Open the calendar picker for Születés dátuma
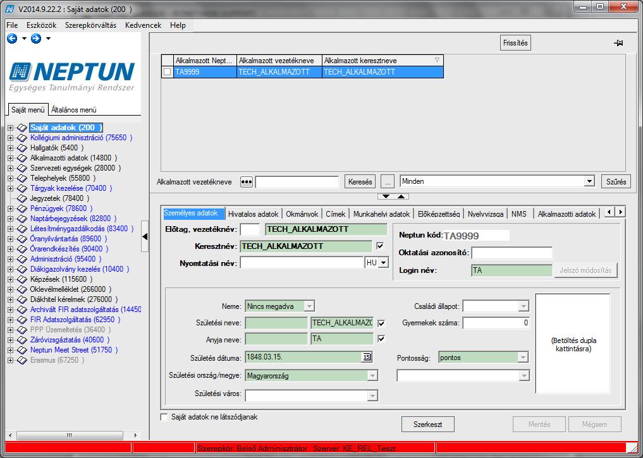The width and height of the screenshot is (643, 458). coord(367,357)
